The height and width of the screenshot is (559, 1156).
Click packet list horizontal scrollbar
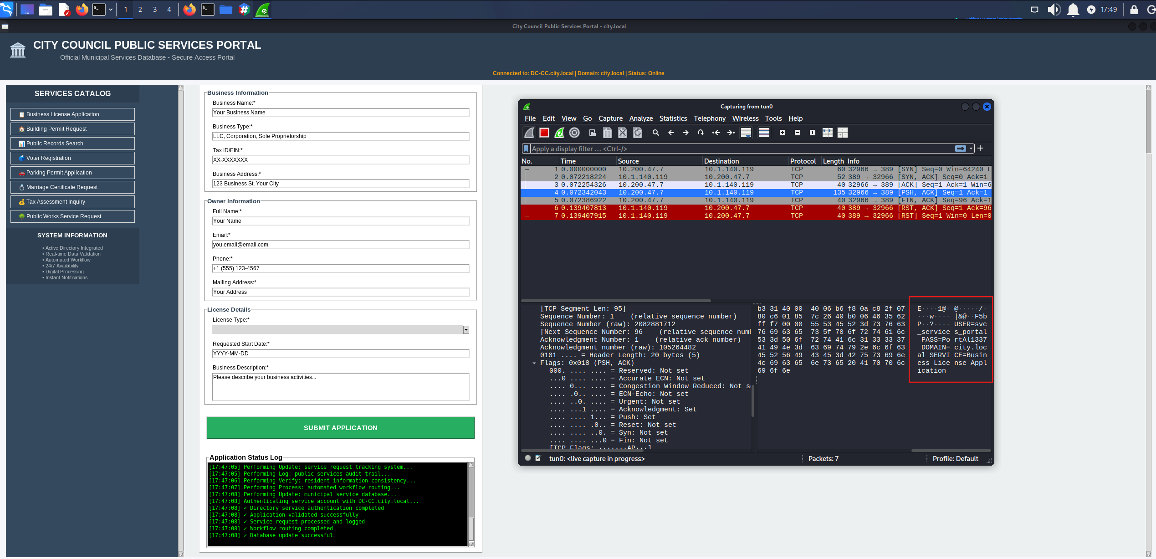tap(616, 301)
